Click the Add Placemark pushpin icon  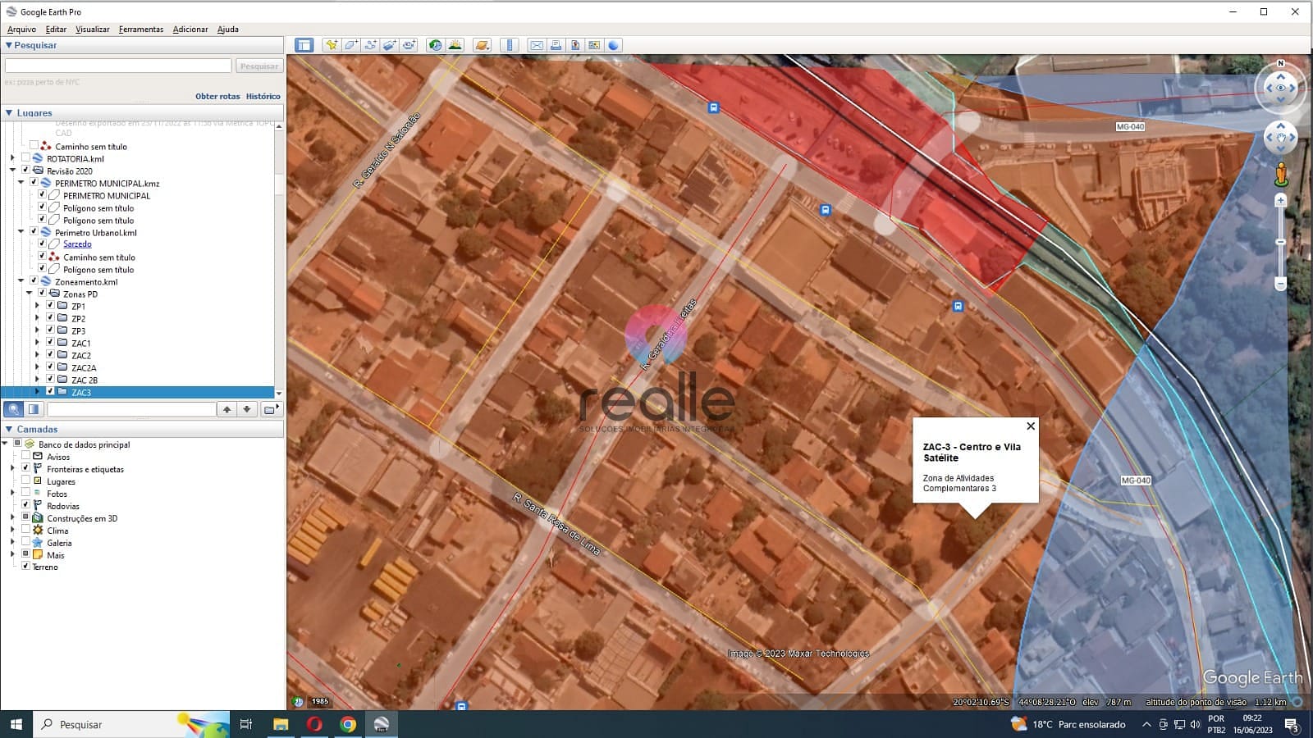click(332, 45)
